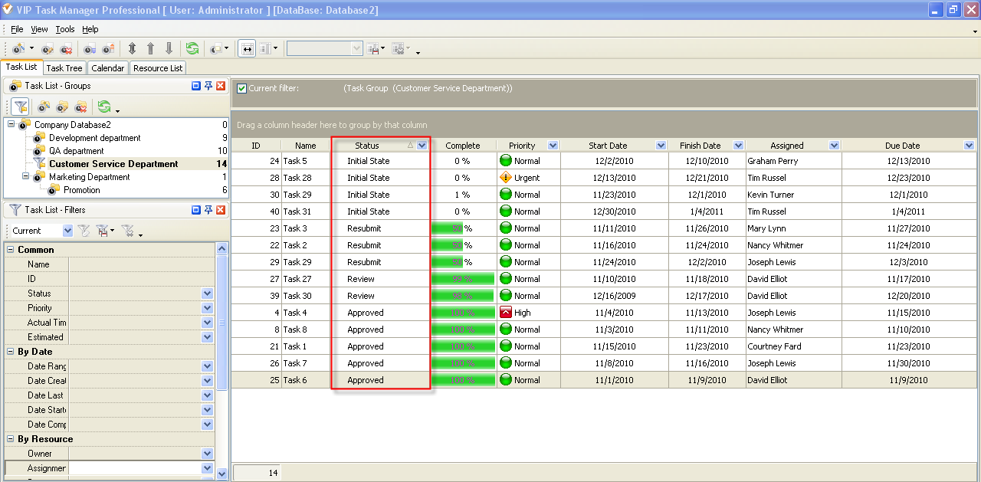The width and height of the screenshot is (981, 482).
Task: Open the Status filter field dropdown
Action: [x=207, y=293]
